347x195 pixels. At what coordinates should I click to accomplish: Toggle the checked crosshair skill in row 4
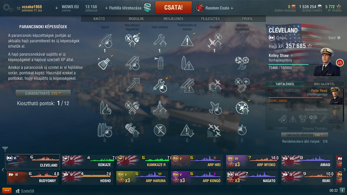click(x=242, y=108)
